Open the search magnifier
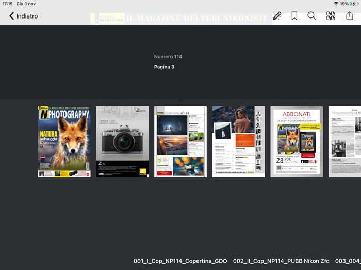This screenshot has width=361, height=270. (311, 16)
